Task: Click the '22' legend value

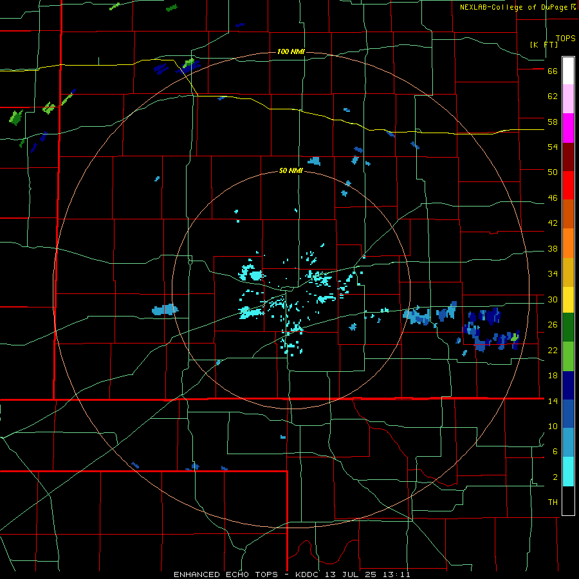Action: (x=553, y=350)
